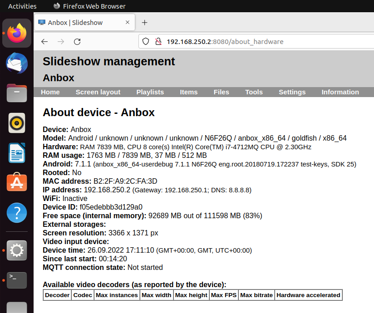Click Device time 26.09.2022 17:11:10

point(121,250)
